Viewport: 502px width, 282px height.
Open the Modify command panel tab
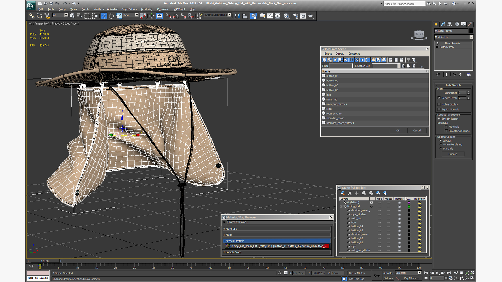point(443,24)
